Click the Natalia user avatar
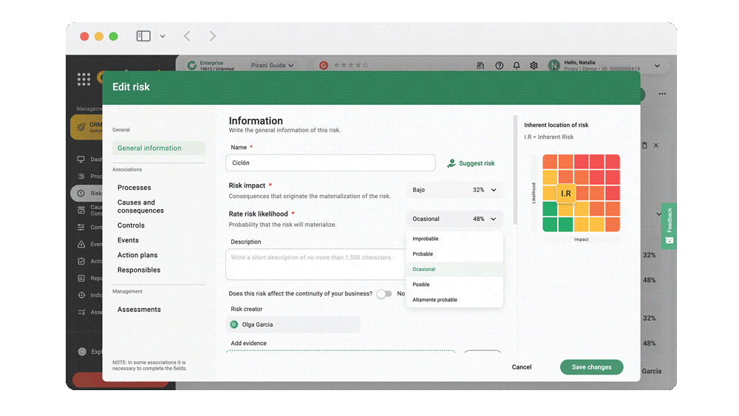Screen dimensions: 739x416 click(x=554, y=66)
